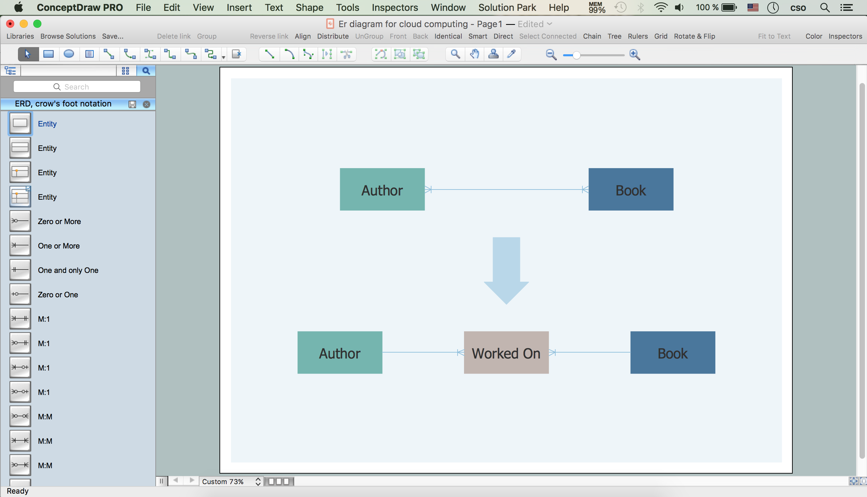
Task: Select the Rectangle shape tool
Action: 47,54
